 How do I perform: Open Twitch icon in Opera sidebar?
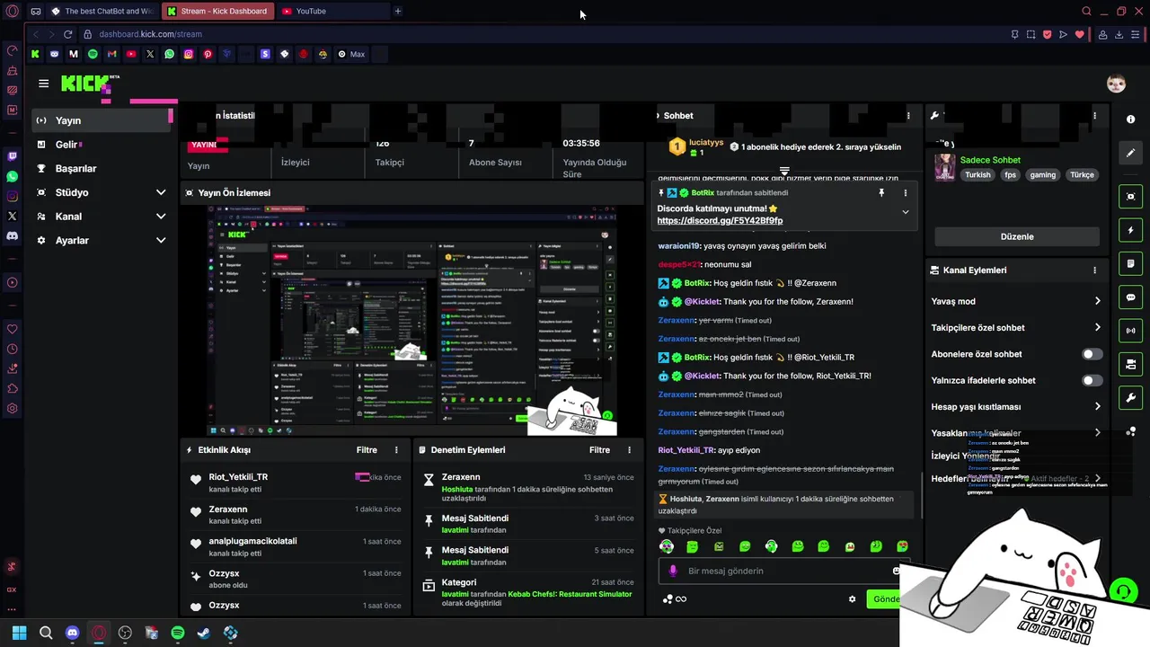[x=12, y=155]
